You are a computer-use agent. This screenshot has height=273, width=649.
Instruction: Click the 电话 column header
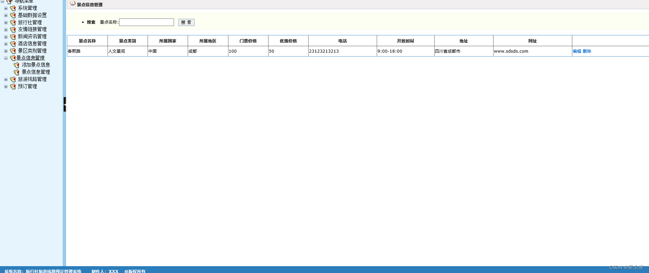coord(342,41)
